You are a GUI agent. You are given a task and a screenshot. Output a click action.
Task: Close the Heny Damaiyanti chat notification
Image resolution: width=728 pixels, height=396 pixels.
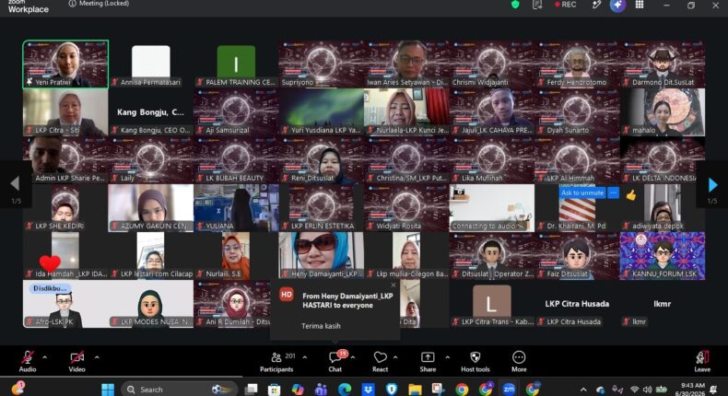[393, 285]
